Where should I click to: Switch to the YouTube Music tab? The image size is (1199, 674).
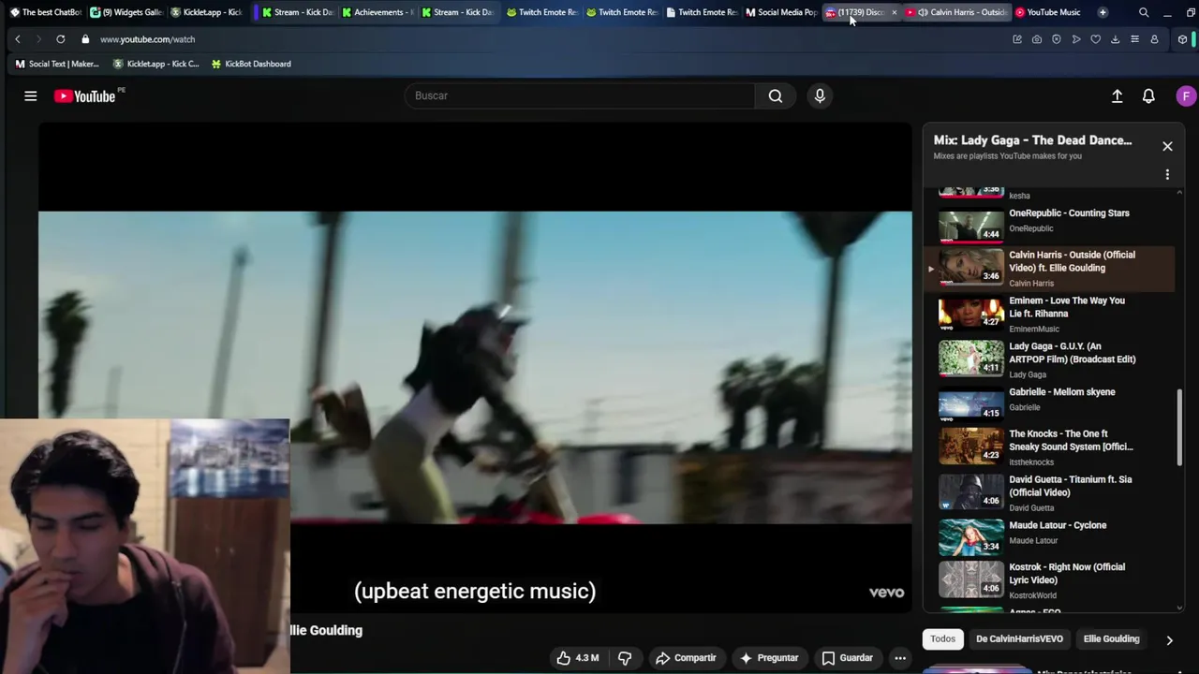tap(1047, 12)
